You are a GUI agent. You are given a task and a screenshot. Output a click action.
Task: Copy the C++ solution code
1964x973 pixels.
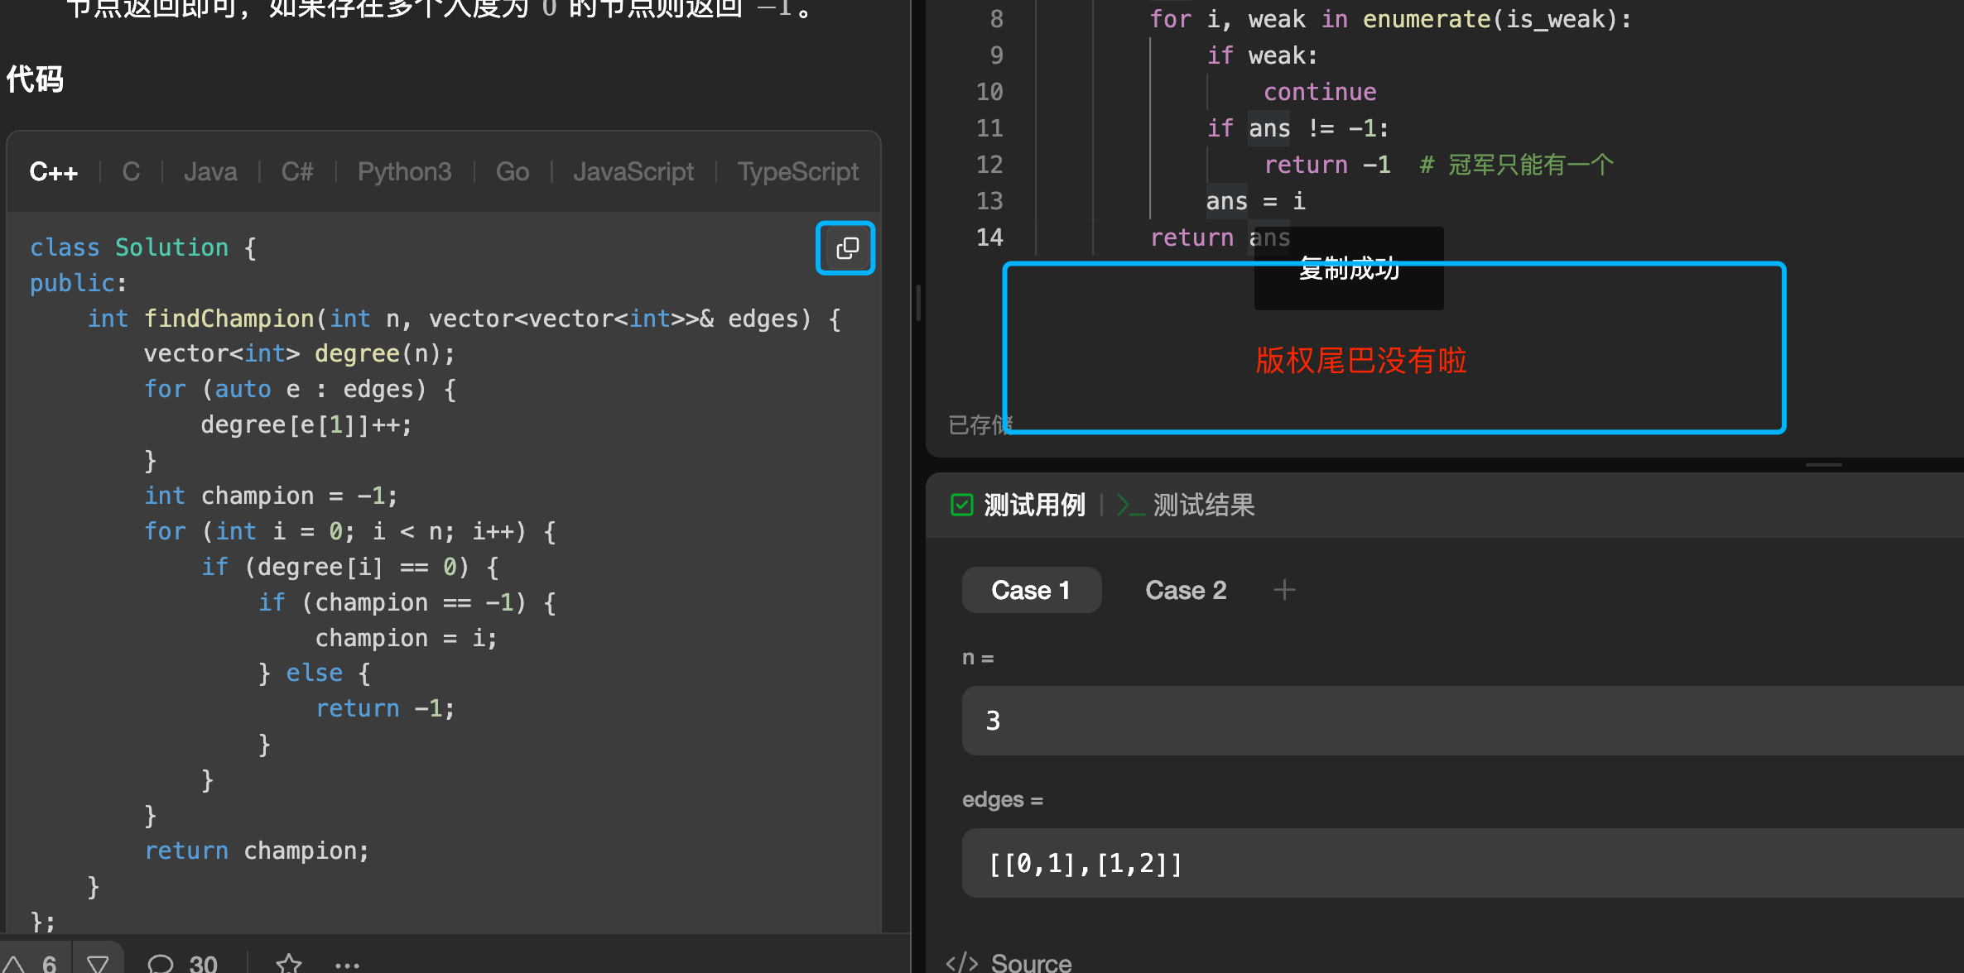tap(846, 248)
